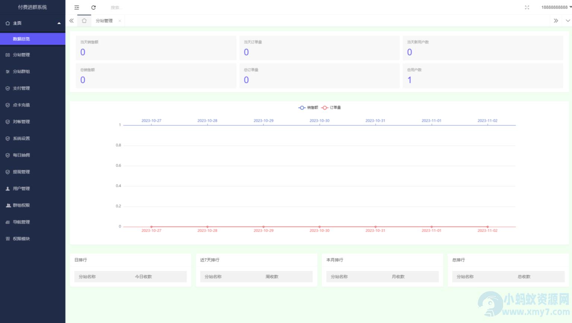Click top axis label 2023-10-28
572x323 pixels.
click(207, 121)
